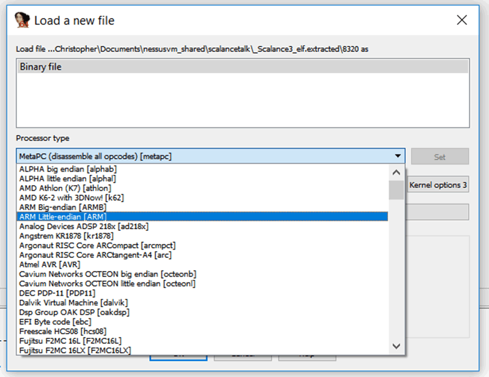Click the processor list scroll up arrow

pos(396,173)
